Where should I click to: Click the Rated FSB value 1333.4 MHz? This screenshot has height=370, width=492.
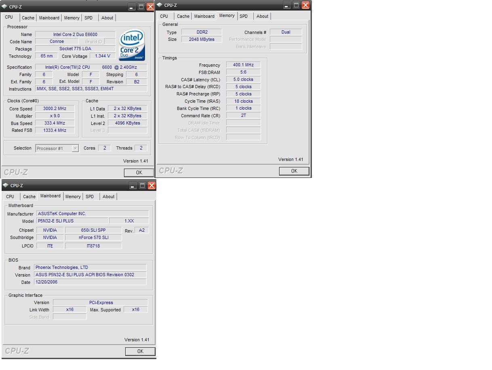pos(55,130)
